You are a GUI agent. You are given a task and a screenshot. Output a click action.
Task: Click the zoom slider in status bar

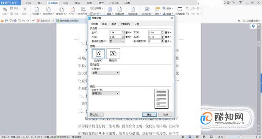tap(241, 137)
